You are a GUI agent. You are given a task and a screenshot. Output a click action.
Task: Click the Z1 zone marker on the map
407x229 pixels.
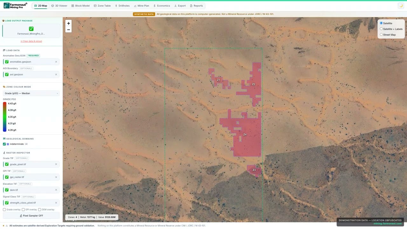[218, 80]
